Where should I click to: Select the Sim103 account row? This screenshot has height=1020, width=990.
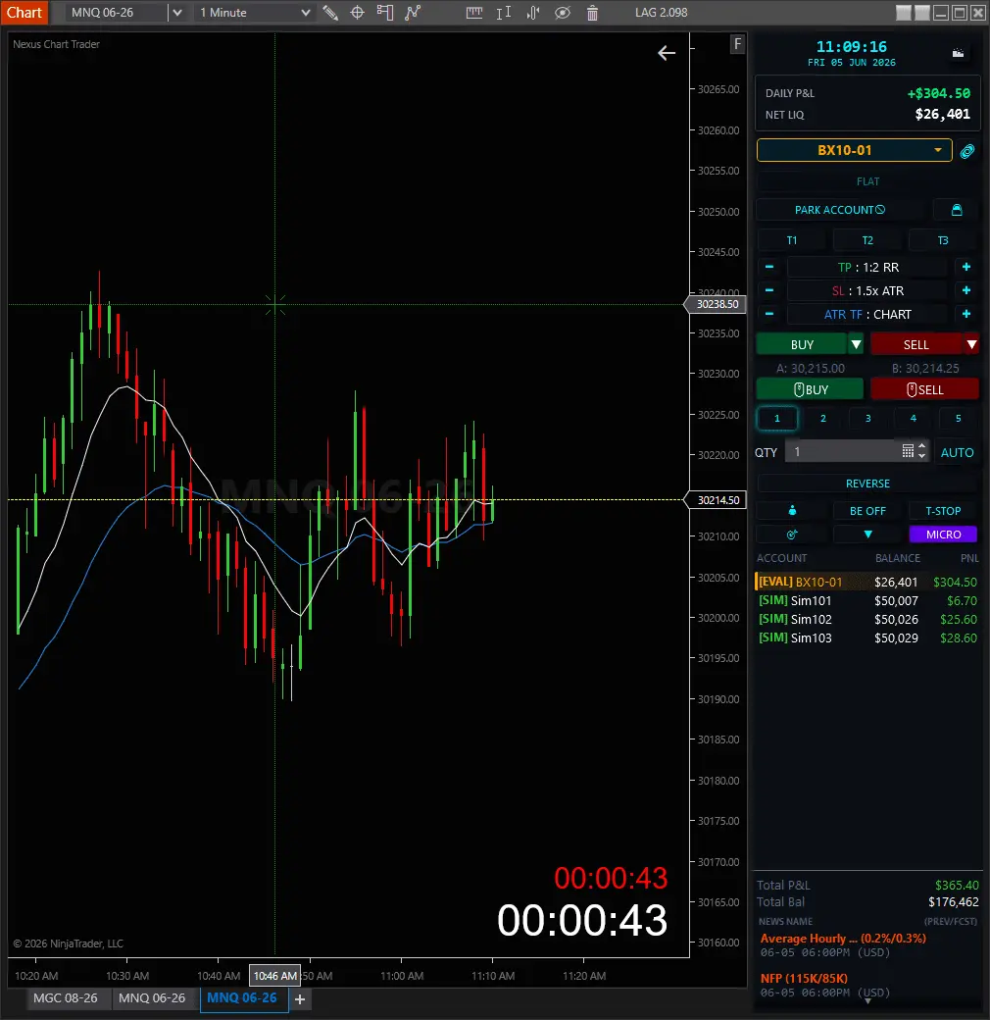867,637
